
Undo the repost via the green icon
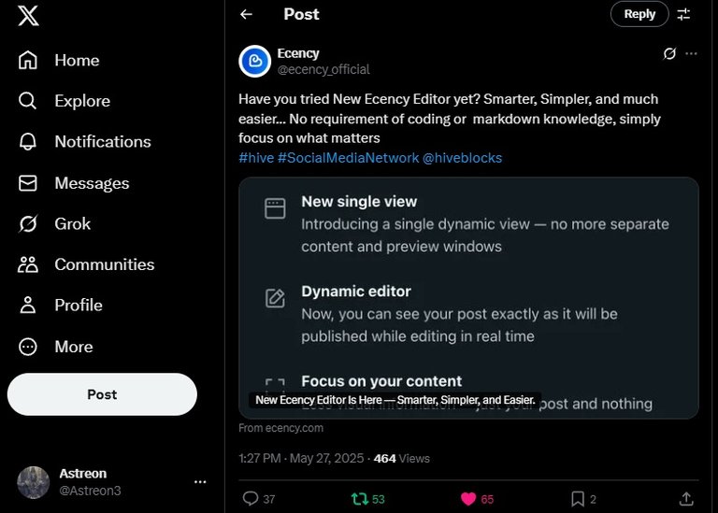pos(360,499)
